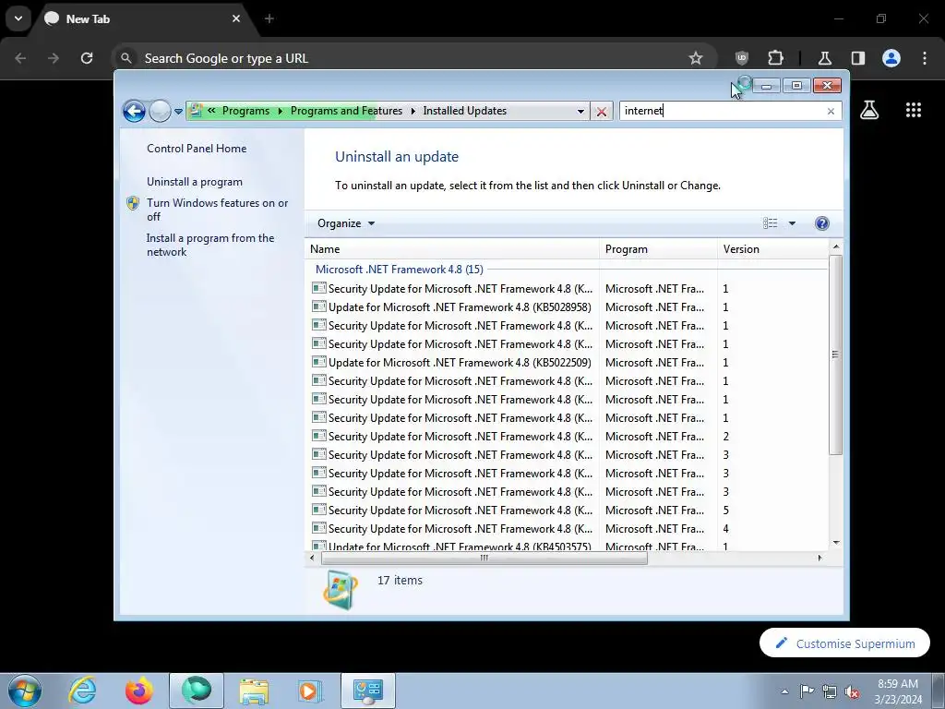945x709 pixels.
Task: Close the New Tab tab
Action: tap(236, 18)
